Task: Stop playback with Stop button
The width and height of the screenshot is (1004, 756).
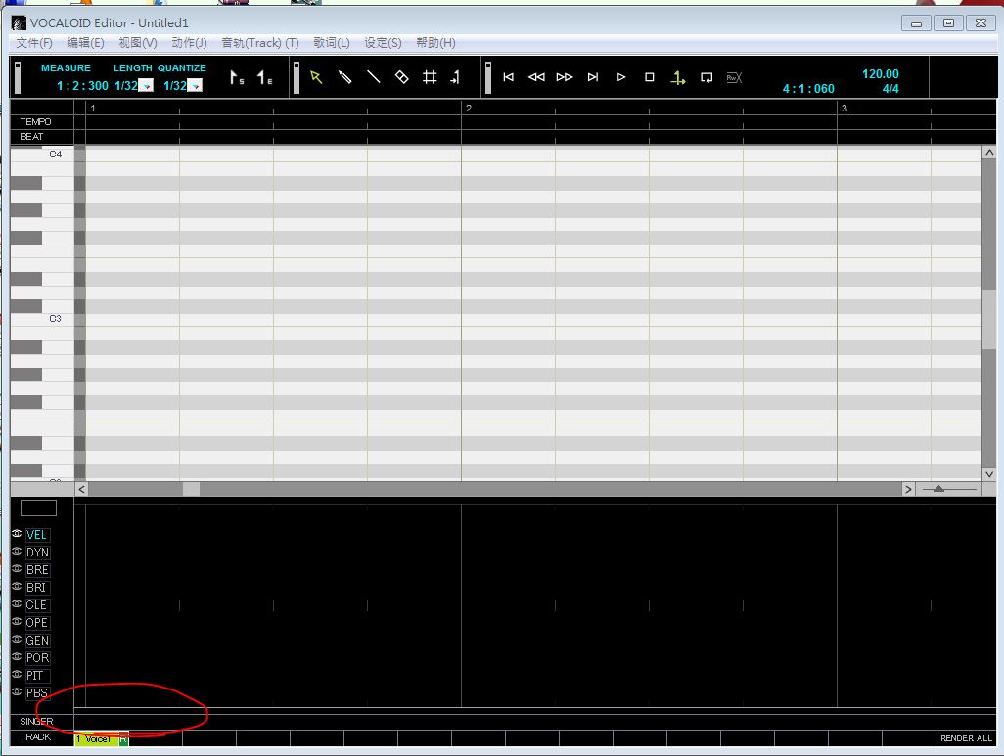Action: click(x=649, y=77)
